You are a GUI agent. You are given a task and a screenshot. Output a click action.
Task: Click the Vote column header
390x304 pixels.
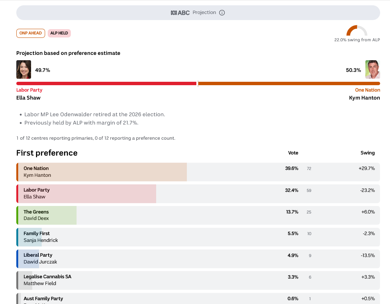click(x=293, y=153)
